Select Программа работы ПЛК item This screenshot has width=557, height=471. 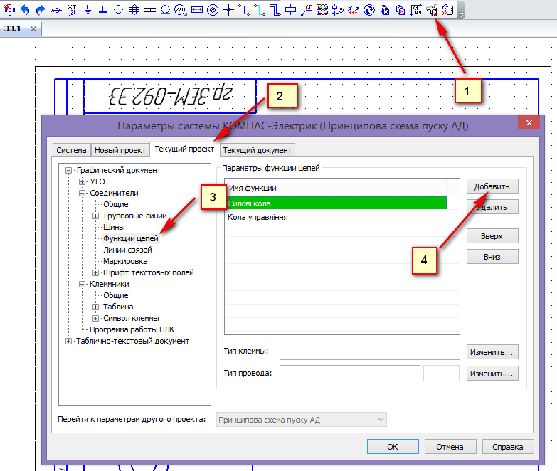click(x=132, y=329)
